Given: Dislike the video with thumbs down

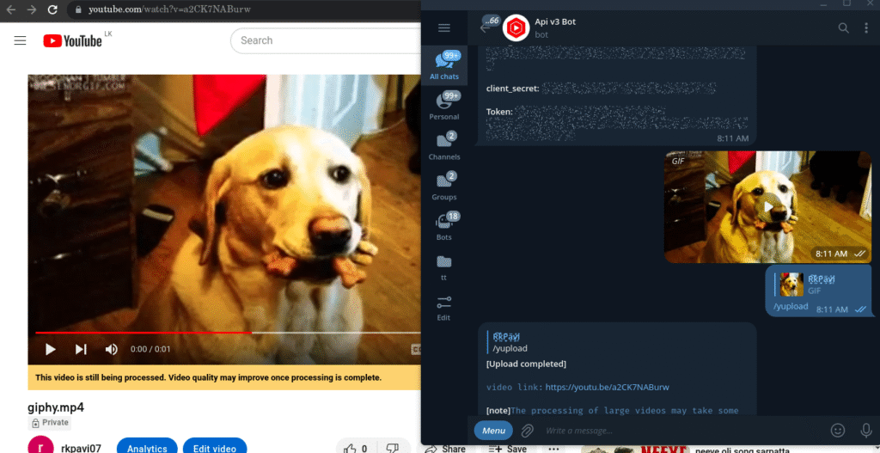Looking at the screenshot, I should pyautogui.click(x=393, y=448).
